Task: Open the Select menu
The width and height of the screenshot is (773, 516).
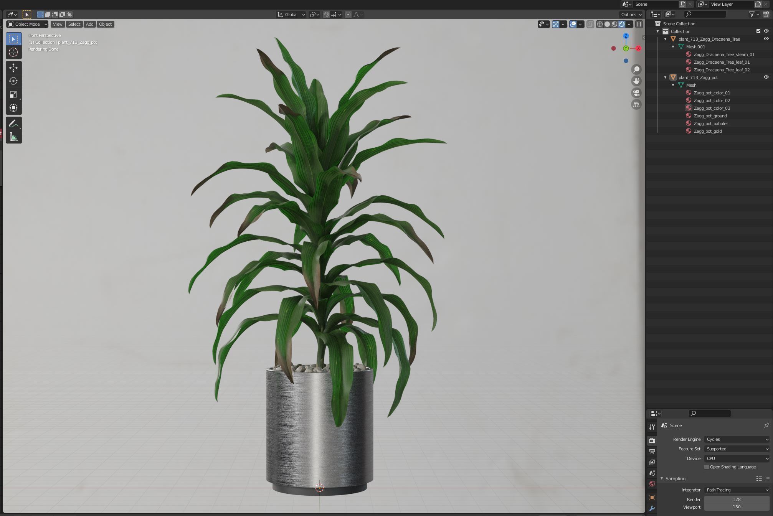Action: [x=74, y=24]
